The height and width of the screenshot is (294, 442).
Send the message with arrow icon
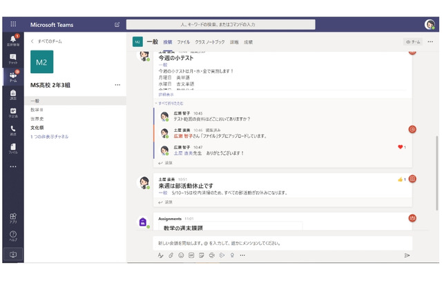pos(407,255)
